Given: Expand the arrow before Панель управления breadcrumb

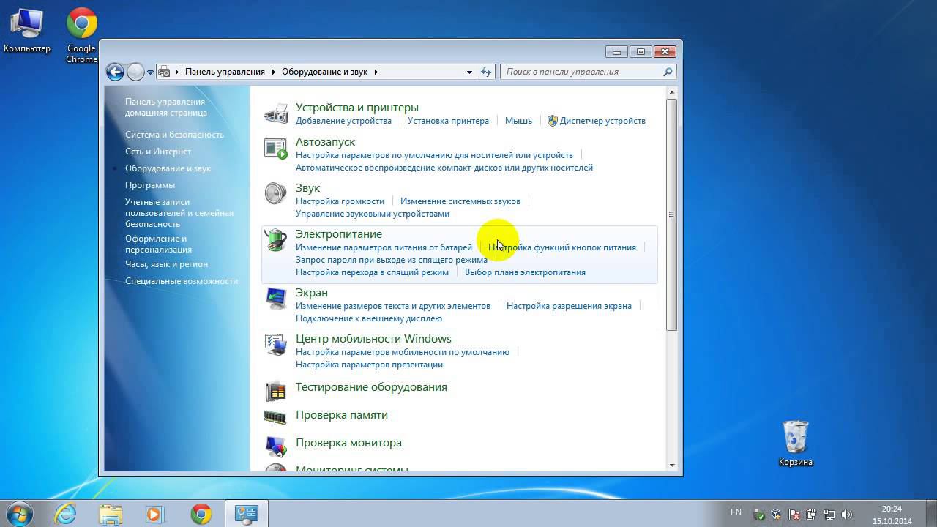Looking at the screenshot, I should [177, 72].
